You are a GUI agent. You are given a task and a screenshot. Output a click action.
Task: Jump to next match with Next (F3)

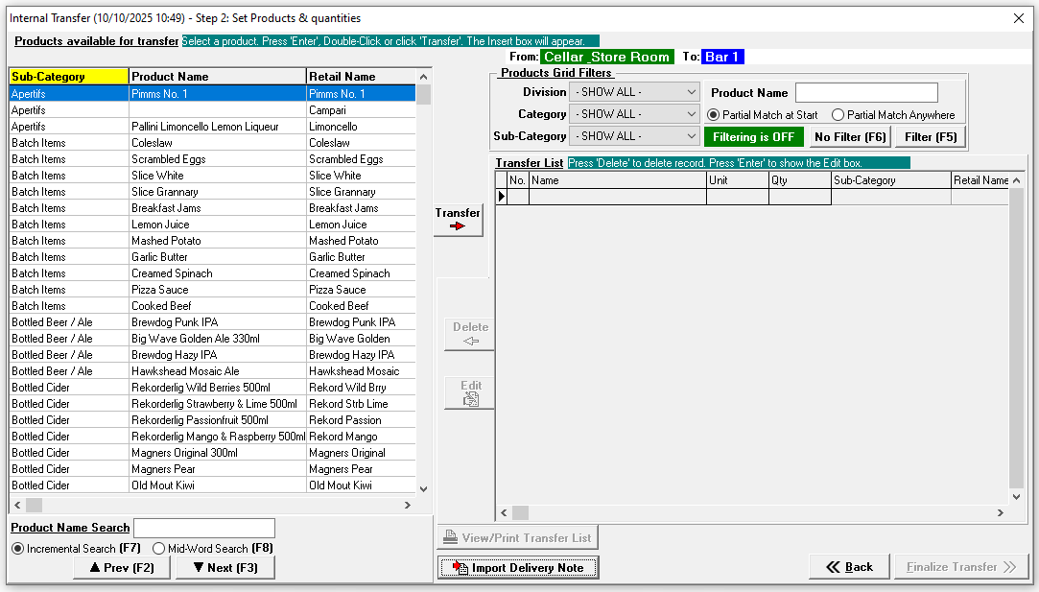tap(225, 567)
